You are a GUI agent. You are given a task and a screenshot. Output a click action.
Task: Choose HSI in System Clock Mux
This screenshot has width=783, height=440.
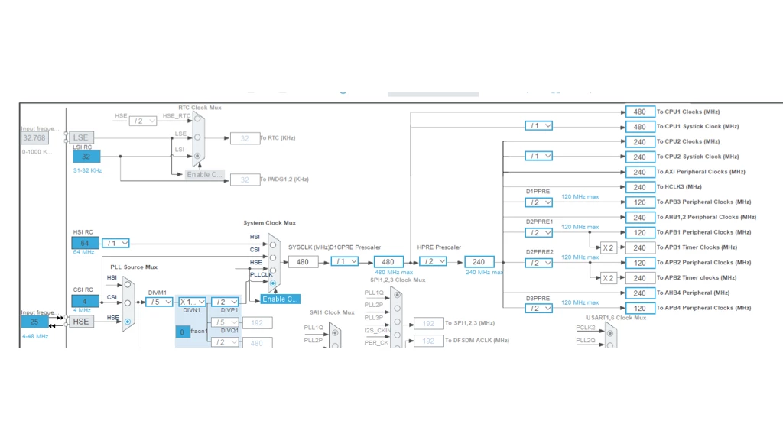point(273,245)
